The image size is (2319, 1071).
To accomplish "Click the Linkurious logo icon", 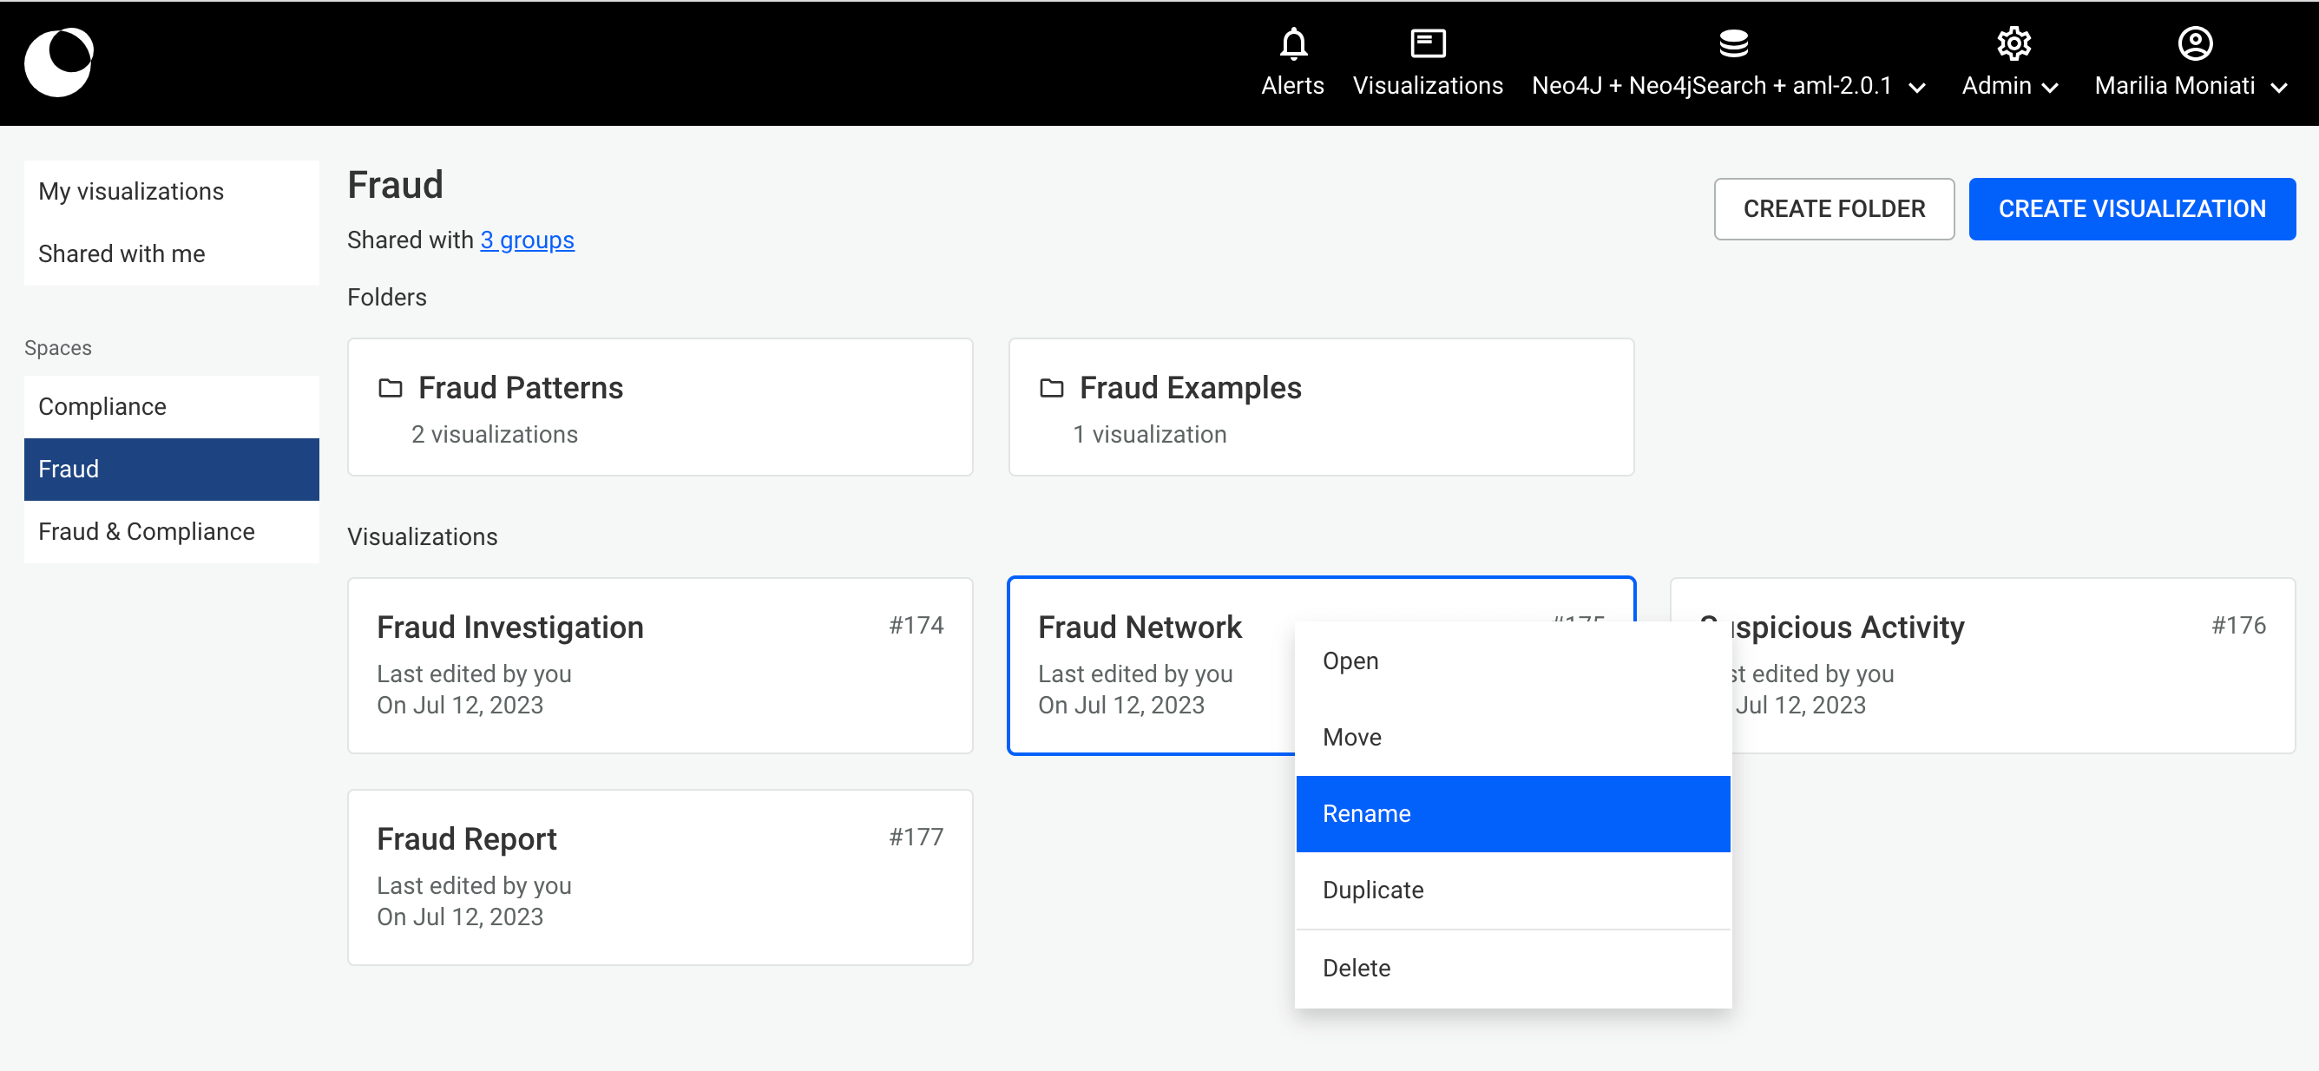I will [x=59, y=62].
